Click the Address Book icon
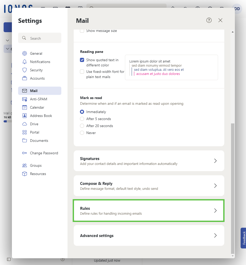The height and width of the screenshot is (265, 246). 25,116
